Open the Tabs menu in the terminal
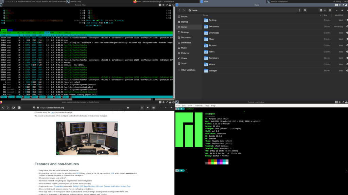 coord(206,106)
